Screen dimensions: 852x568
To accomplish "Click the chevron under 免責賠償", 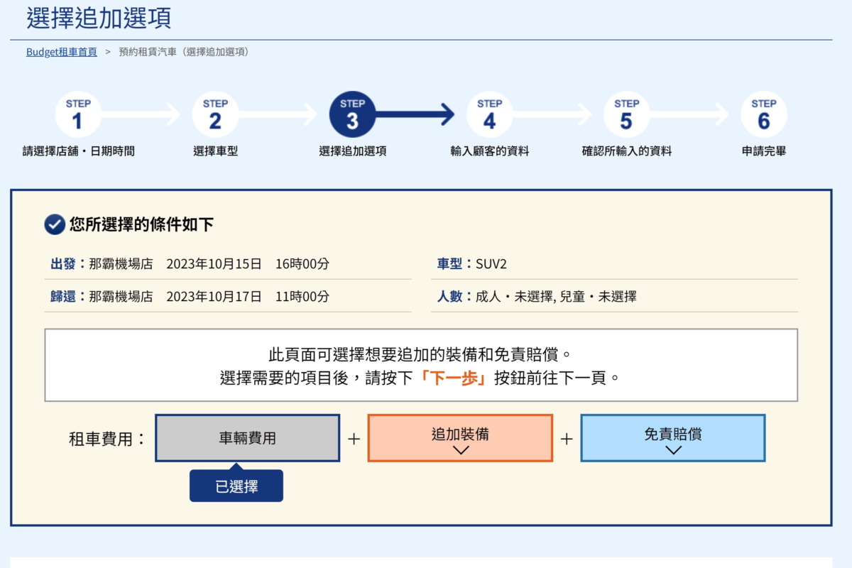I will pyautogui.click(x=673, y=450).
